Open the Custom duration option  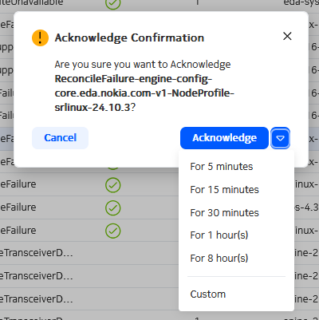click(208, 294)
